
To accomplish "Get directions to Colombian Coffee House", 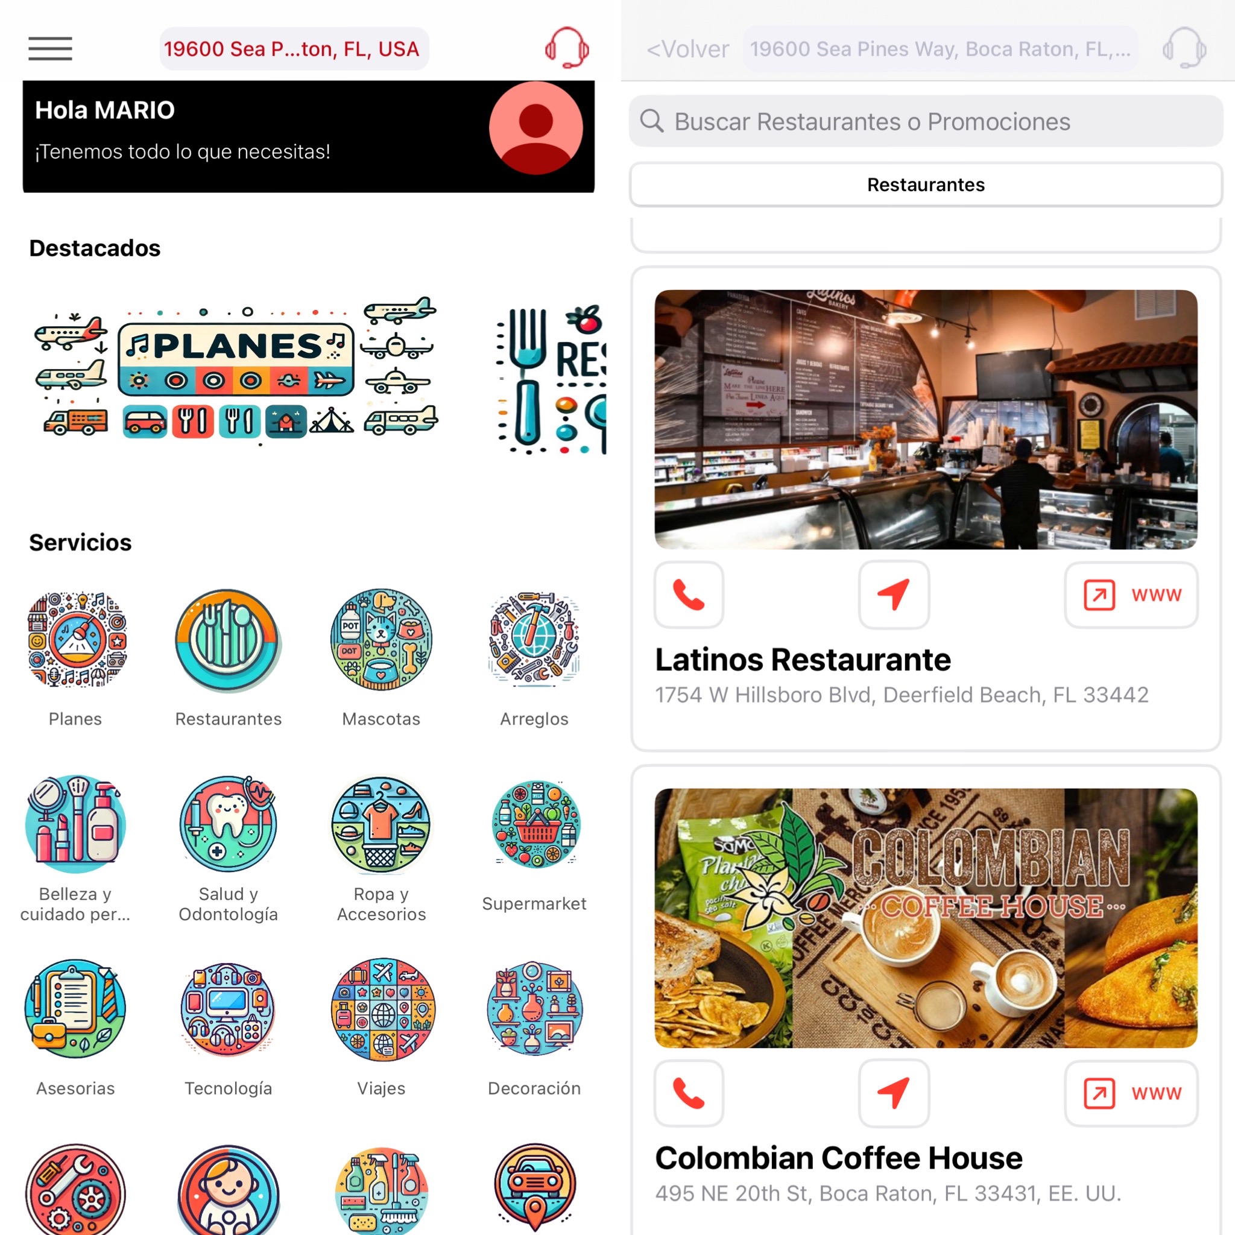I will click(x=894, y=1093).
